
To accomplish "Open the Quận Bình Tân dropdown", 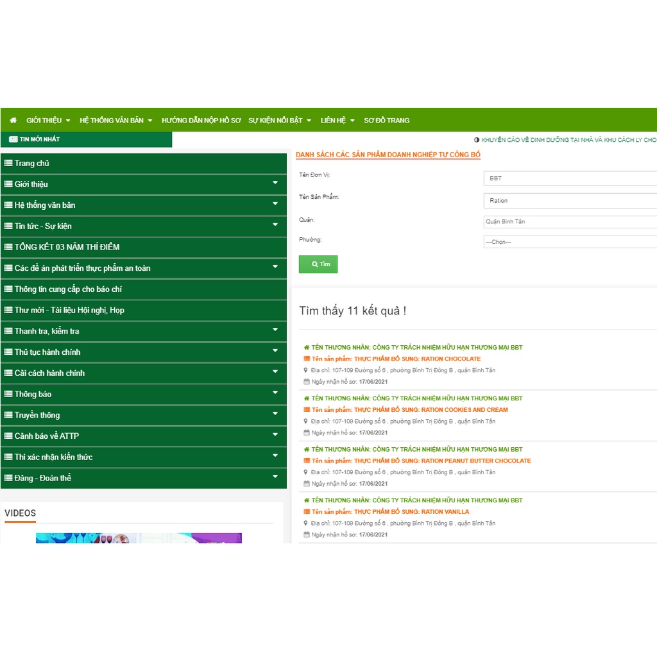I will tap(570, 222).
